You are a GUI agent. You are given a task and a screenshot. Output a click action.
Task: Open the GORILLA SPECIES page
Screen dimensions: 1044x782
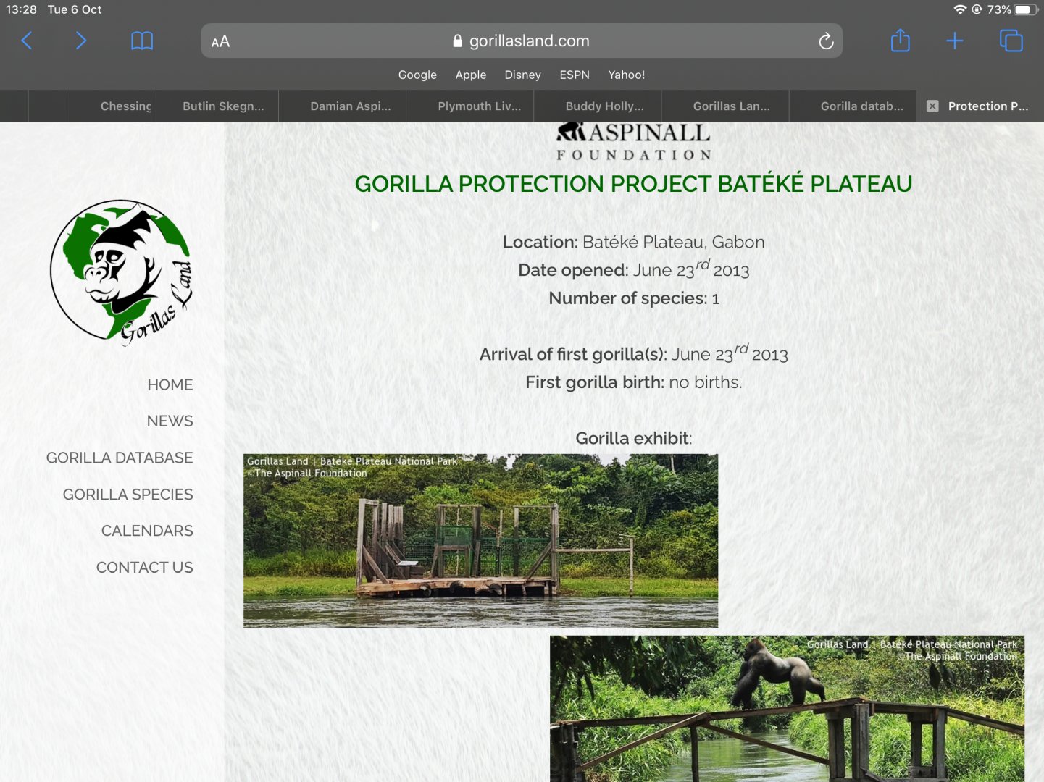click(x=128, y=494)
